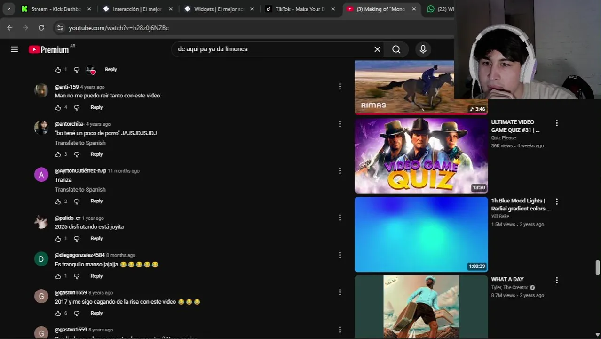Reply to @palido_cr's comment

click(96, 238)
